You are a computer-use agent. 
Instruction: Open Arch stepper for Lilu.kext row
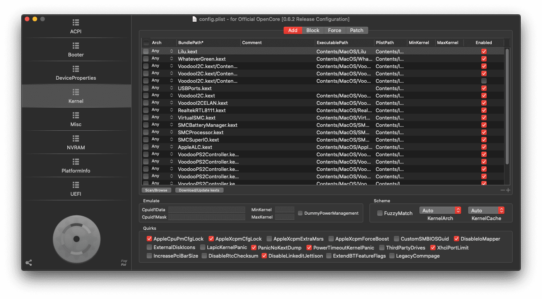[171, 51]
